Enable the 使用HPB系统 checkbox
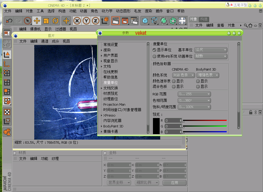The height and width of the screenshot is (192, 263). click(155, 56)
